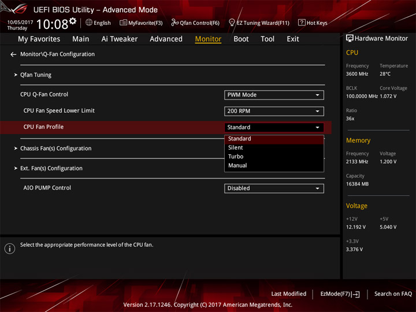Click the 36x ratio value
This screenshot has width=416, height=312.
pyautogui.click(x=350, y=118)
